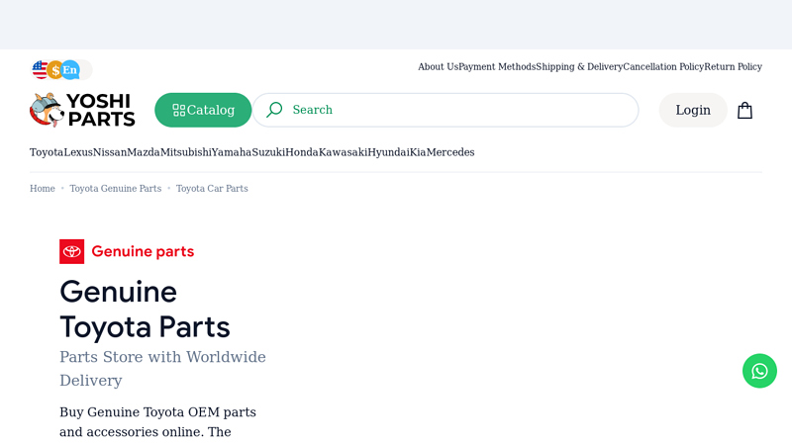Click the red 'Genuine parts' label
Image resolution: width=792 pixels, height=445 pixels.
[143, 251]
